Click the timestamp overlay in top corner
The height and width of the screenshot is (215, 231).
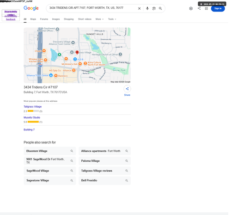[x=212, y=4]
